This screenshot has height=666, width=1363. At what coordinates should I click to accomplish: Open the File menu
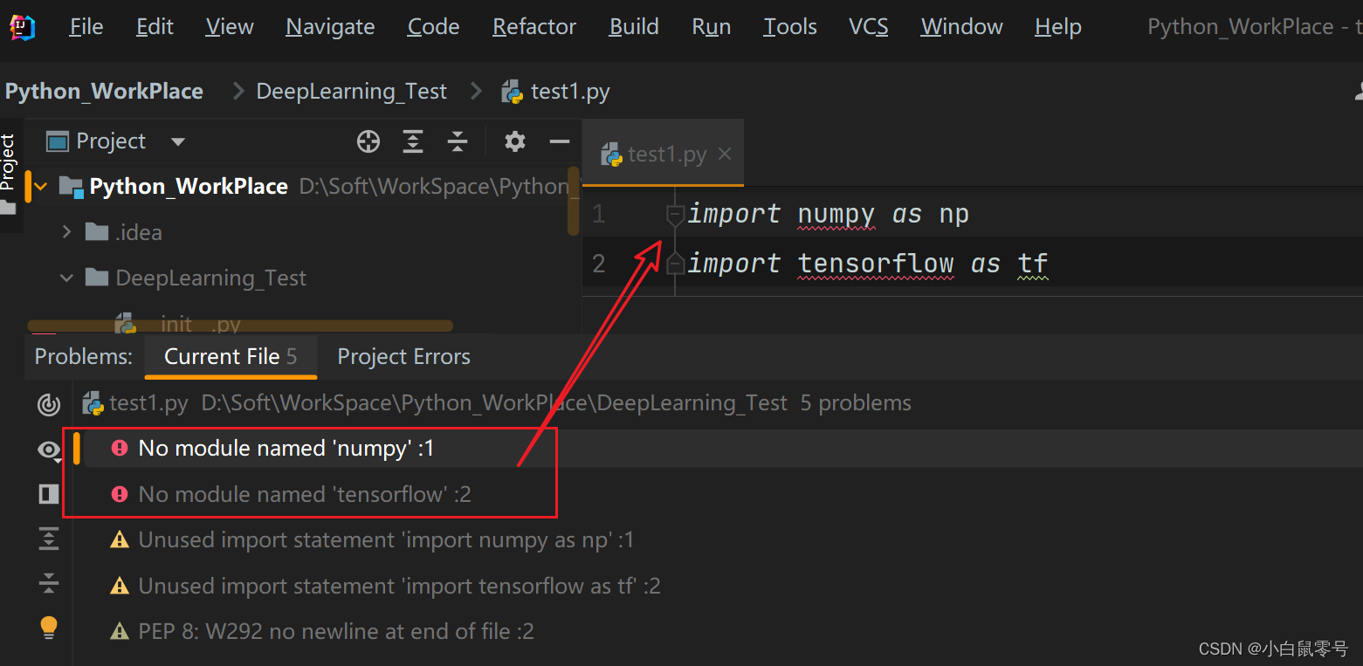(x=86, y=27)
